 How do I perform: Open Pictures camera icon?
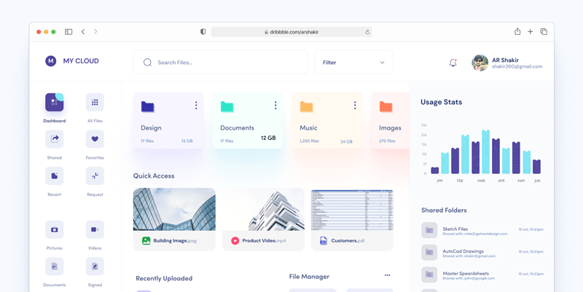[54, 229]
